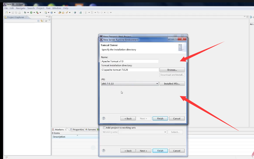Click Browse... for Tomcat directory
Image resolution: width=254 pixels, height=159 pixels.
(172, 70)
